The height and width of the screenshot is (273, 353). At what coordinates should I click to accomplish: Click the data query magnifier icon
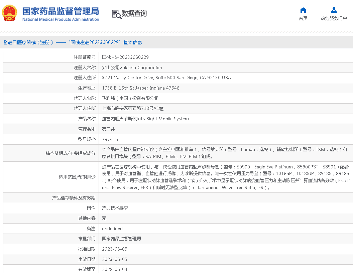pyautogui.click(x=117, y=14)
